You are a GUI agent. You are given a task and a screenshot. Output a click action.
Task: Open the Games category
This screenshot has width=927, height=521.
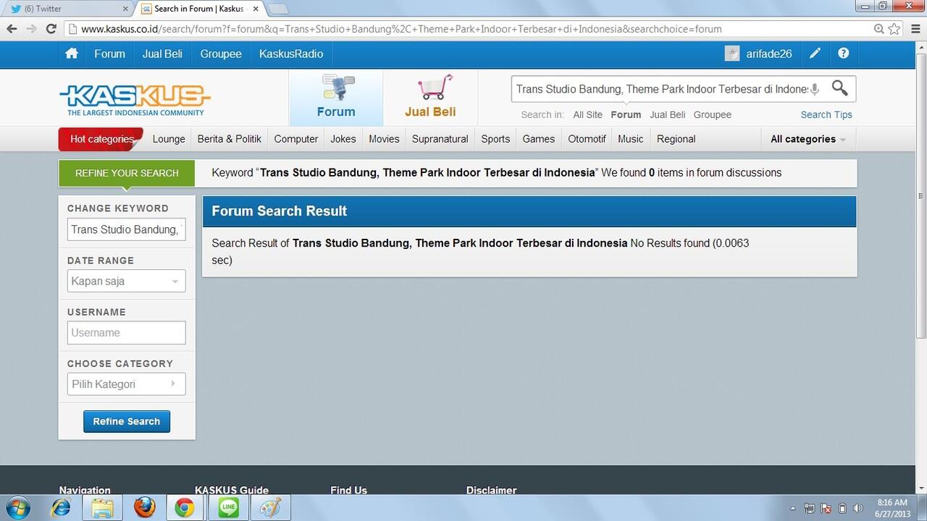(x=539, y=139)
